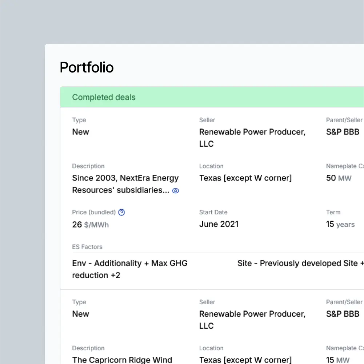Select the June 2021 start date
The image size is (364, 364).
coord(219,224)
